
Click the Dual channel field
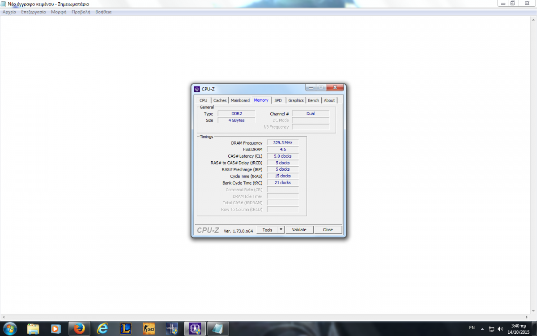tap(311, 114)
